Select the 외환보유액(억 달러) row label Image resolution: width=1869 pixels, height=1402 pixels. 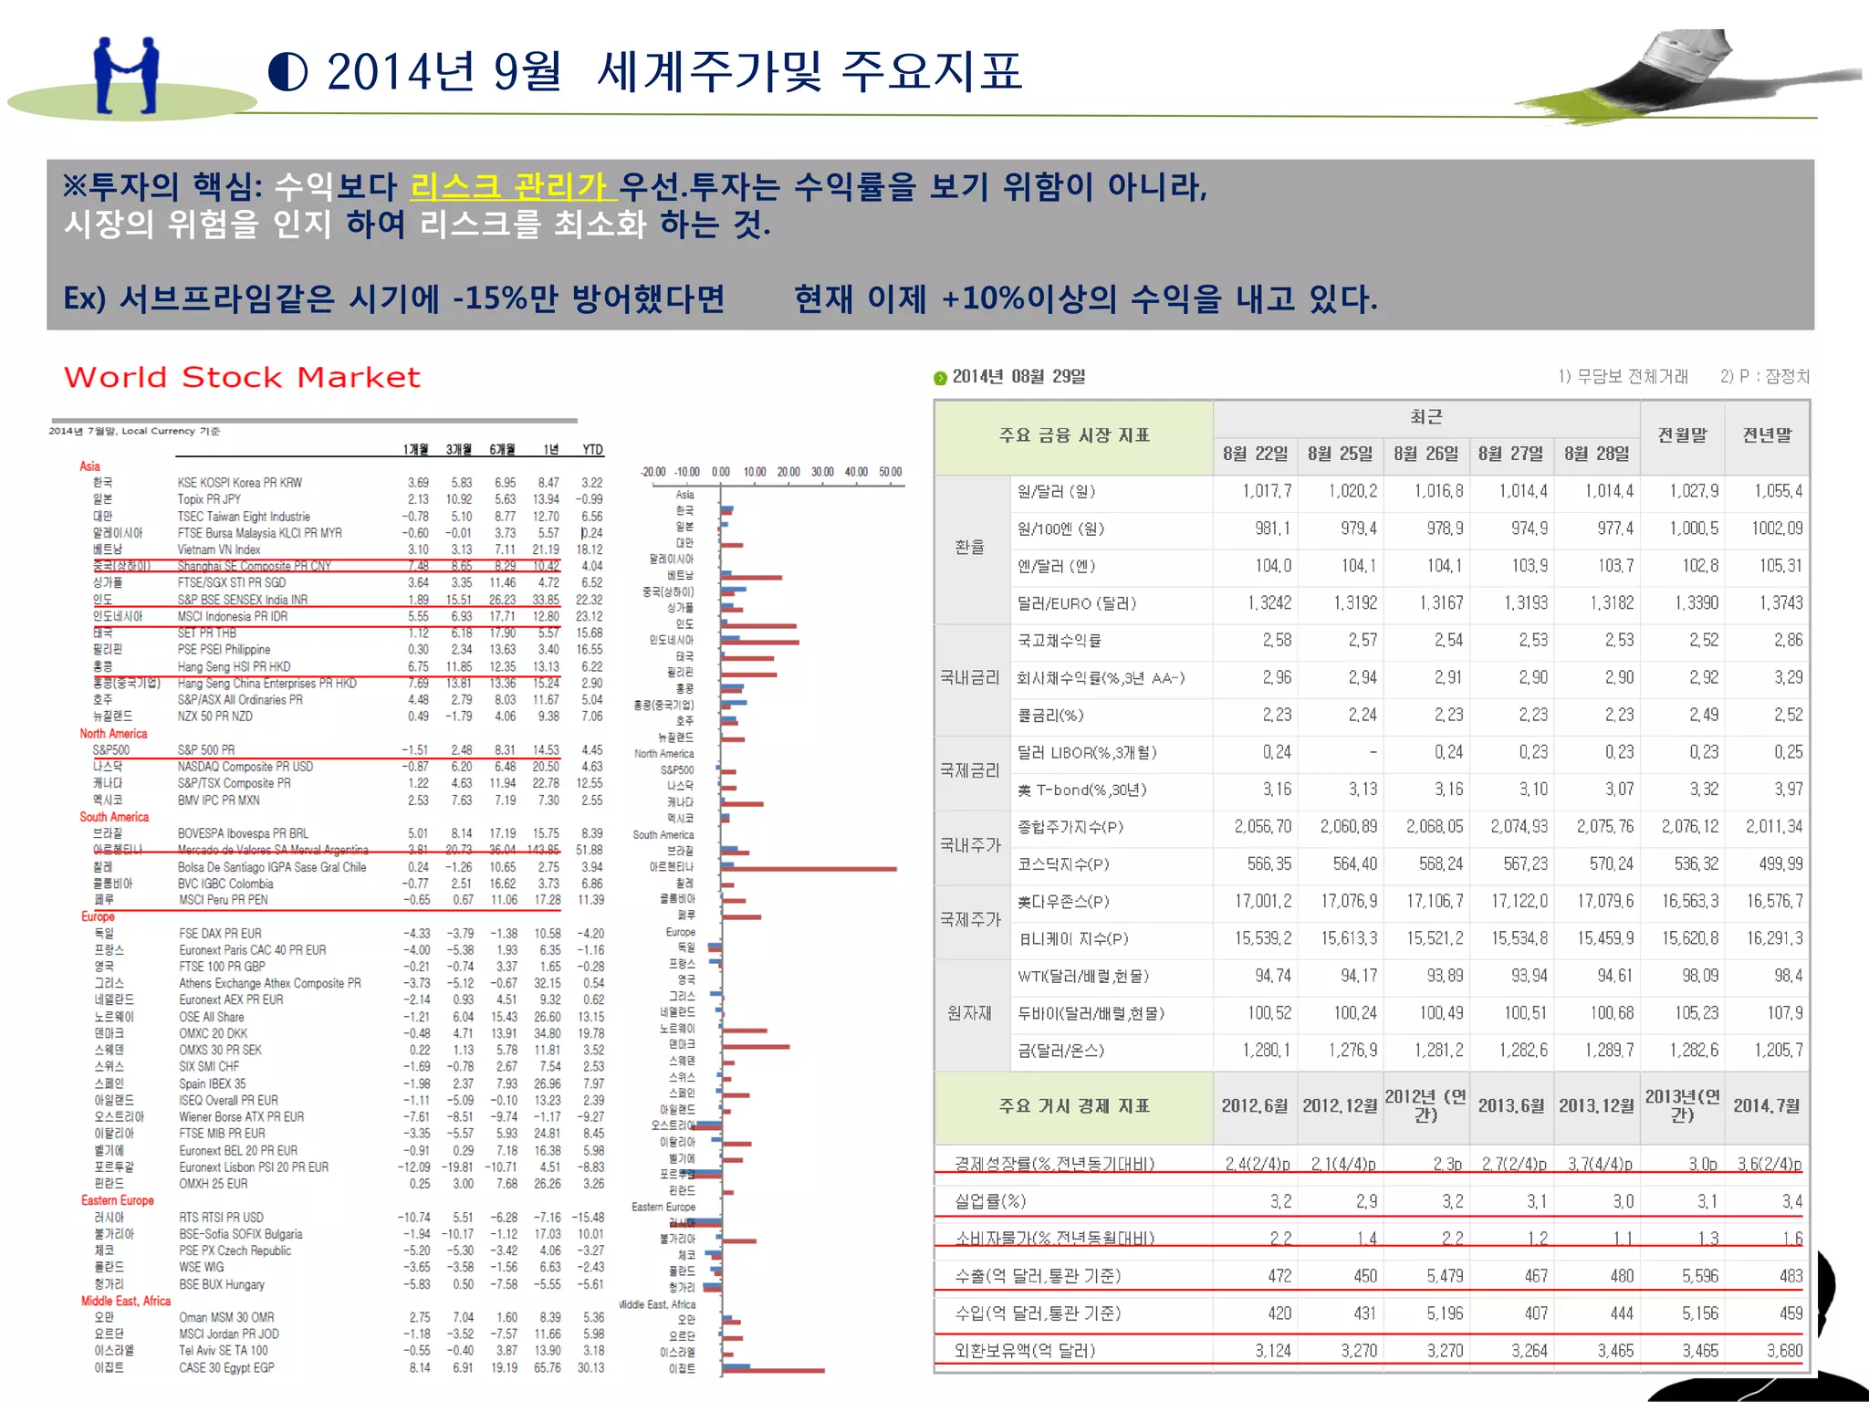[x=1025, y=1351]
